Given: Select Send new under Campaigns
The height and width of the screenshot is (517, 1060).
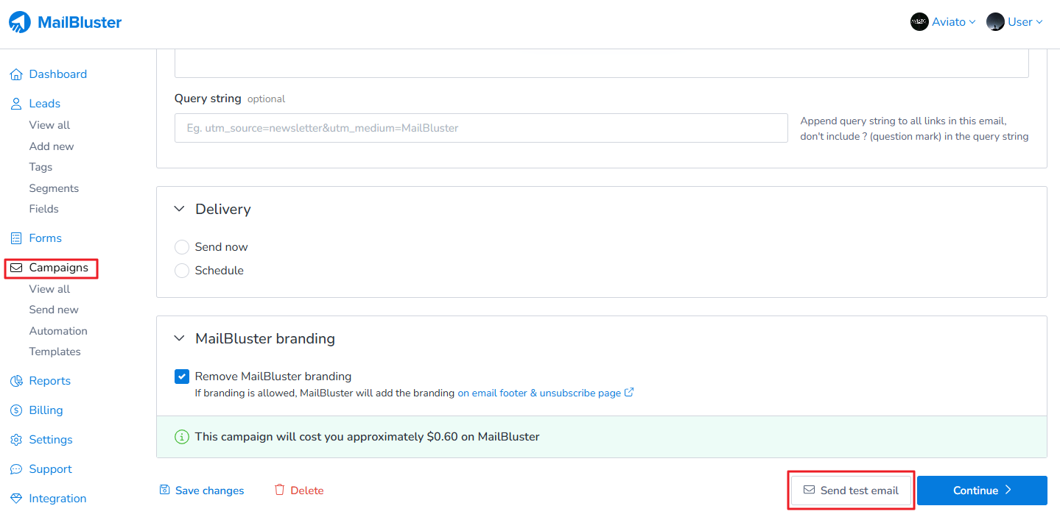Looking at the screenshot, I should [54, 310].
